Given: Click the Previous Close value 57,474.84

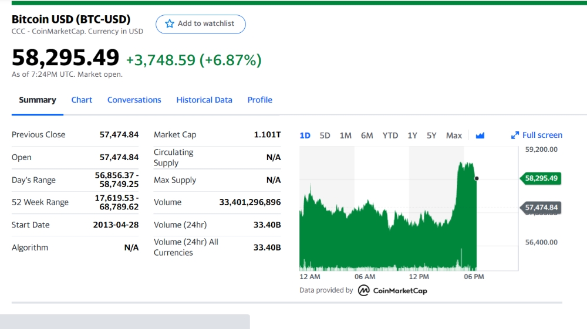Looking at the screenshot, I should pyautogui.click(x=119, y=135).
